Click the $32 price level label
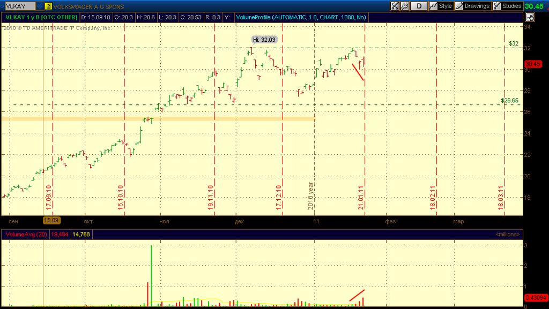 513,44
